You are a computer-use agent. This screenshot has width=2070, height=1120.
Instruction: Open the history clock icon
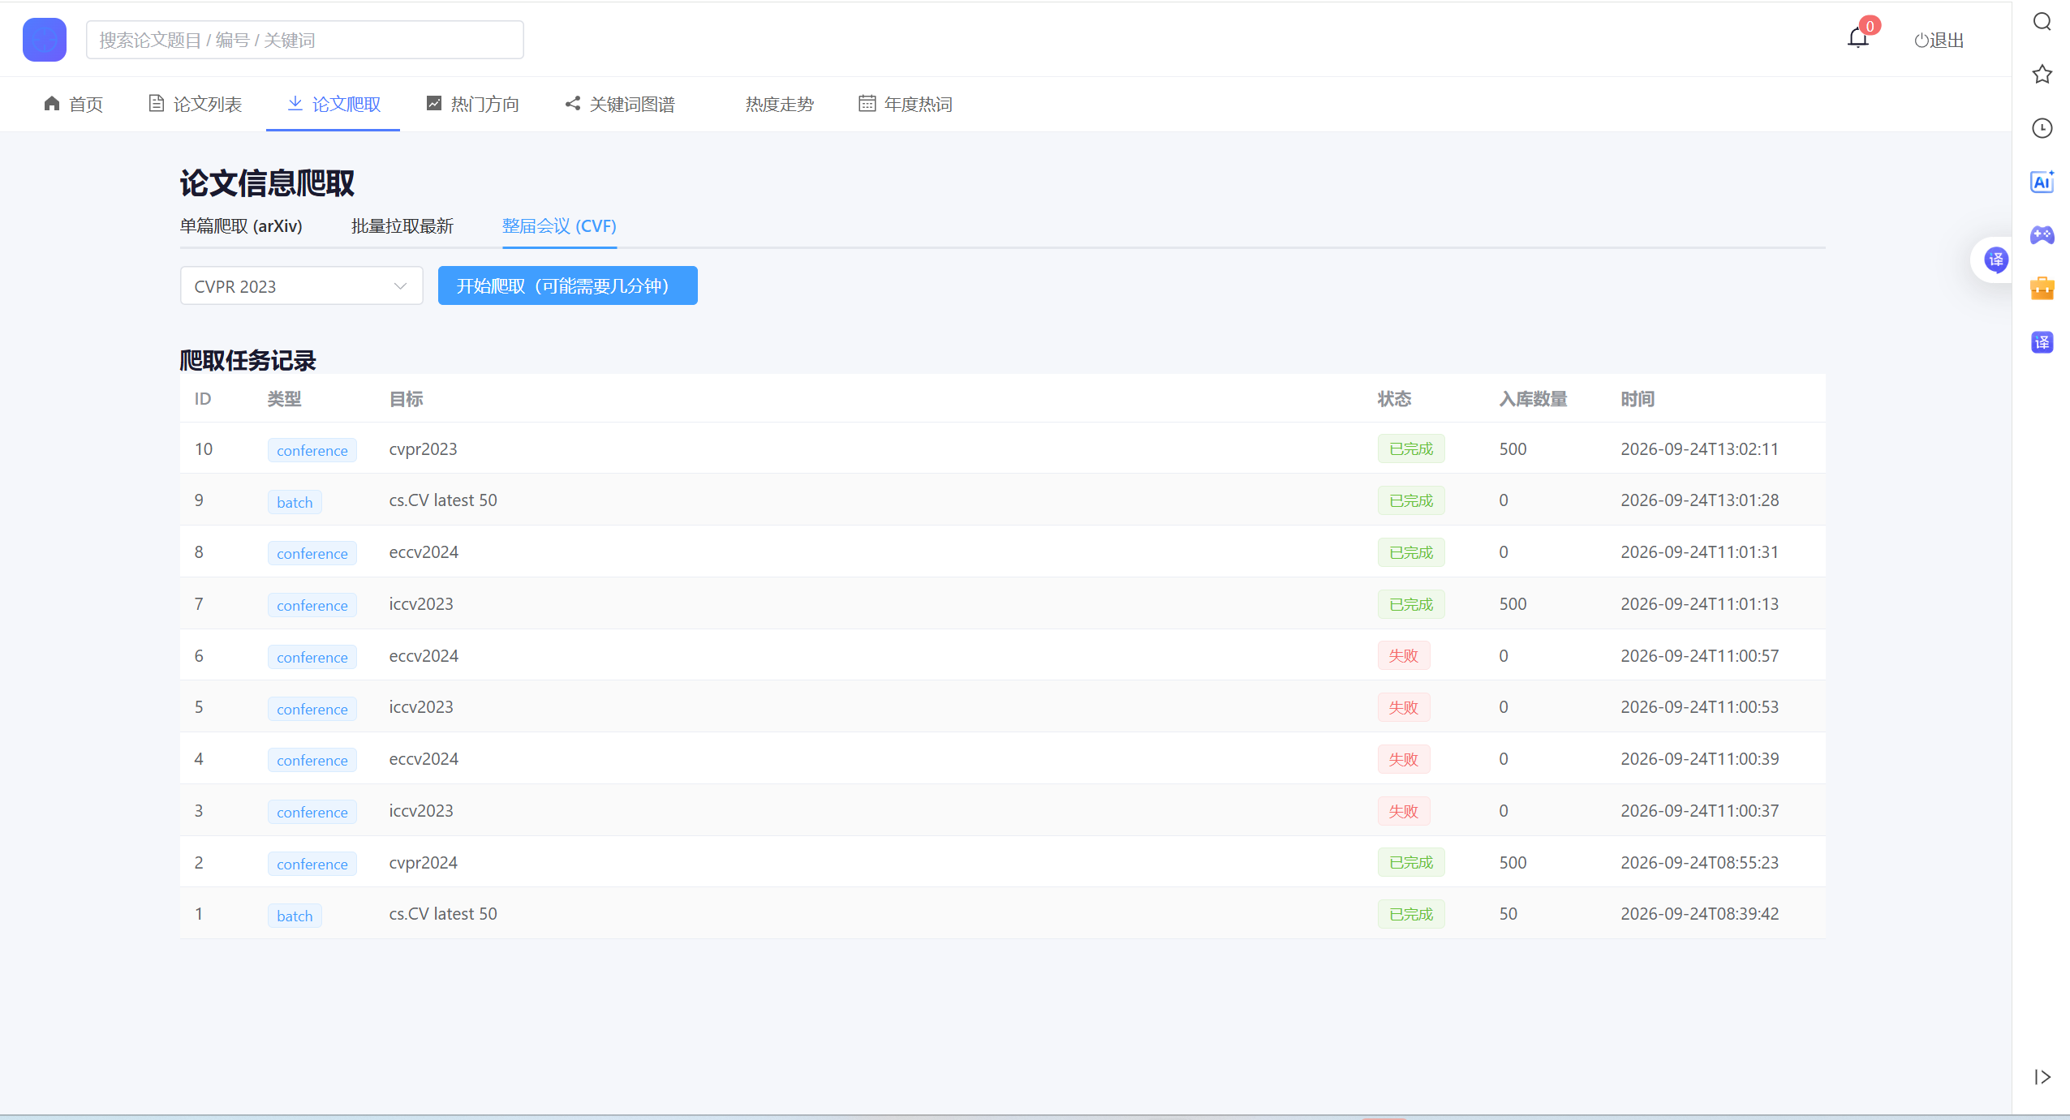(2042, 128)
